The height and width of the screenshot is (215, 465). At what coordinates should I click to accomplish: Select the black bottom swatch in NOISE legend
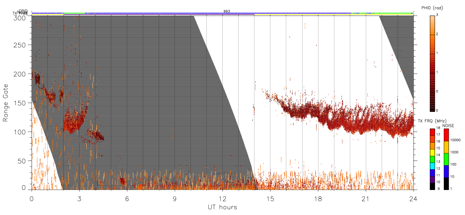click(446, 183)
